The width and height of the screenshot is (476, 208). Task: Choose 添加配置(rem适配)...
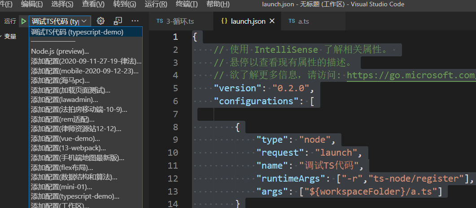pyautogui.click(x=86, y=119)
